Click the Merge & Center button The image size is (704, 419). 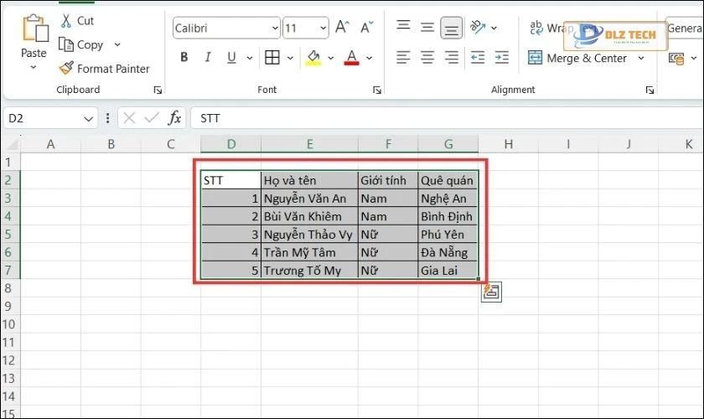pos(578,59)
